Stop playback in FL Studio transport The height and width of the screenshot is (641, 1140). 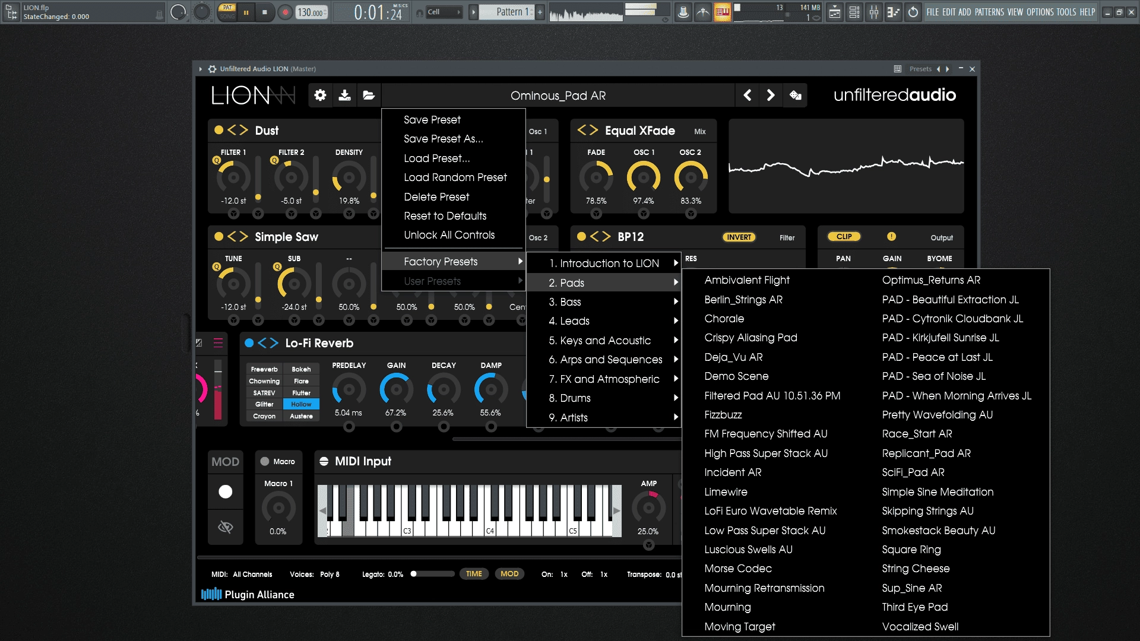265,12
